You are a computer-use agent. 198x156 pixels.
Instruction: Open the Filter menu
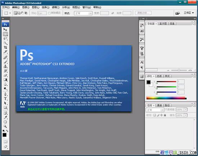tap(56, 7)
